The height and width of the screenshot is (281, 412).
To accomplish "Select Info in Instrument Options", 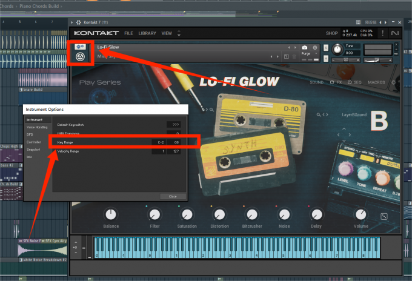I will pos(29,157).
